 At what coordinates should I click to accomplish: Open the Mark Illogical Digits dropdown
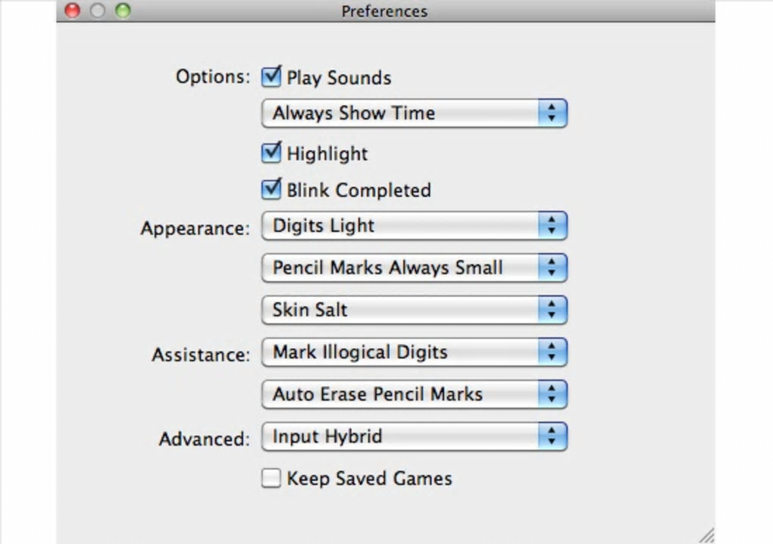coord(414,352)
